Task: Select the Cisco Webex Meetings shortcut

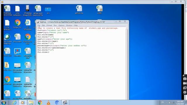Action: pos(8,39)
